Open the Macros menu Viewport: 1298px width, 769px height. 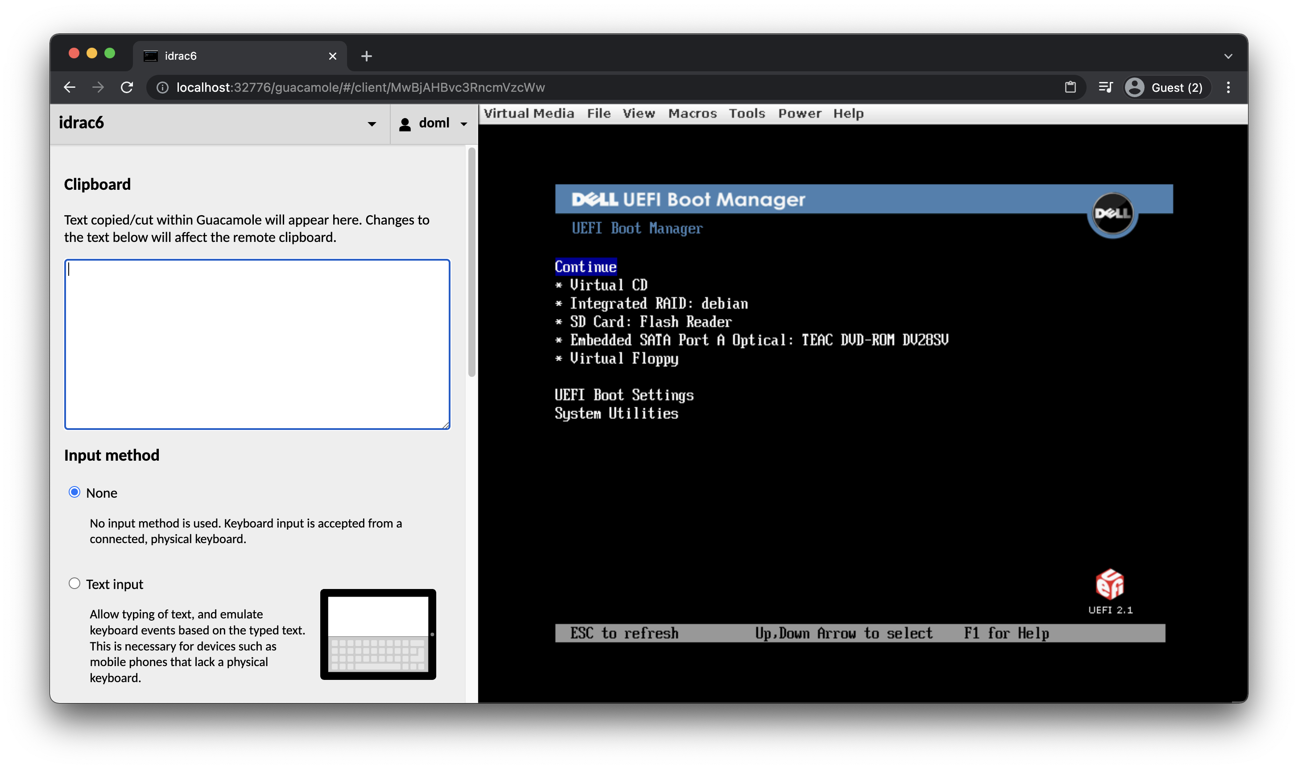tap(692, 114)
